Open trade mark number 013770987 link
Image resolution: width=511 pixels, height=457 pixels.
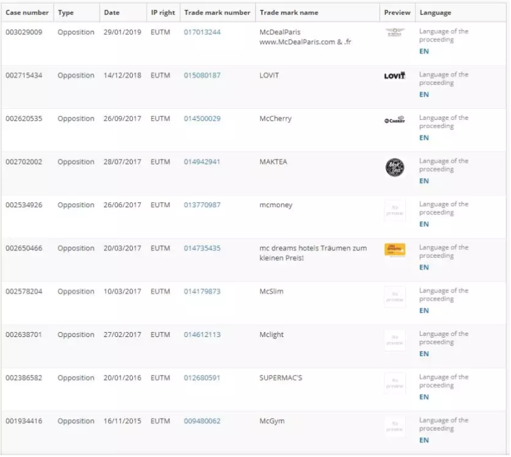click(202, 205)
